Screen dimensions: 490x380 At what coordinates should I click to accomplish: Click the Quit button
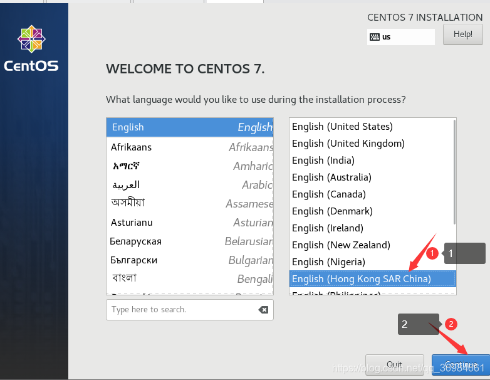pos(394,365)
